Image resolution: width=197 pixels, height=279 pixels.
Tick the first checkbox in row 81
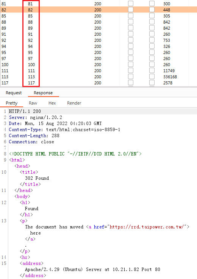click(x=131, y=3)
